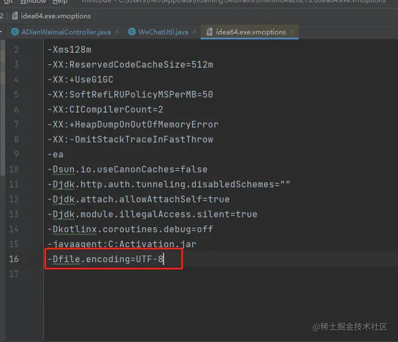Click the Java class icon on WeChatUtil tab
The height and width of the screenshot is (342, 398).
coord(132,32)
